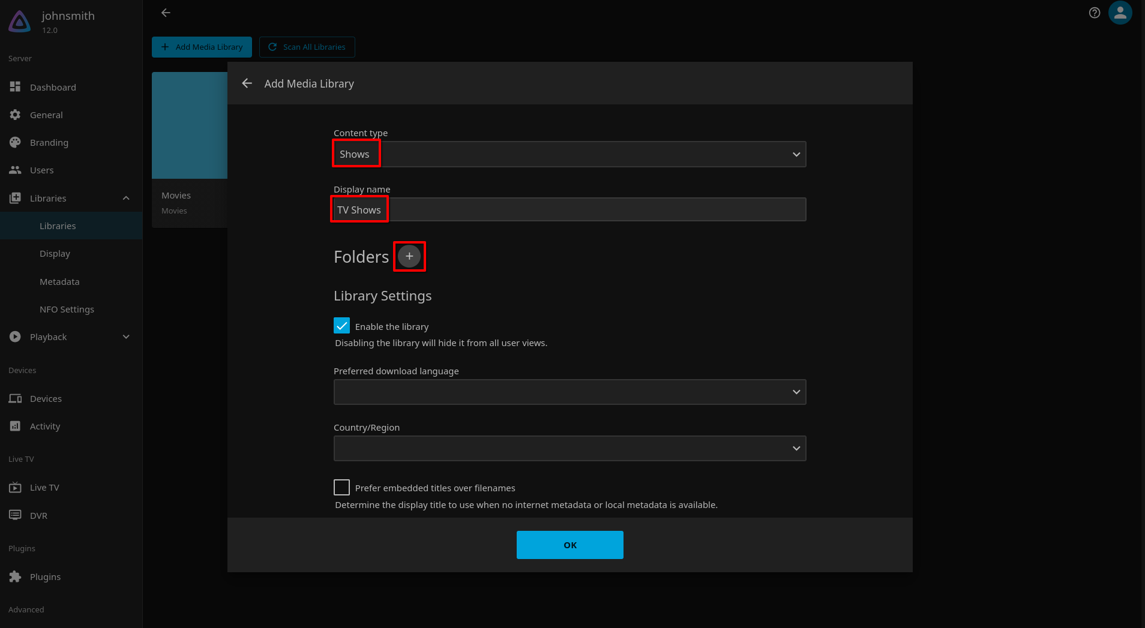Screen dimensions: 1145x628
Task: Click the Playback play icon
Action: 15,336
